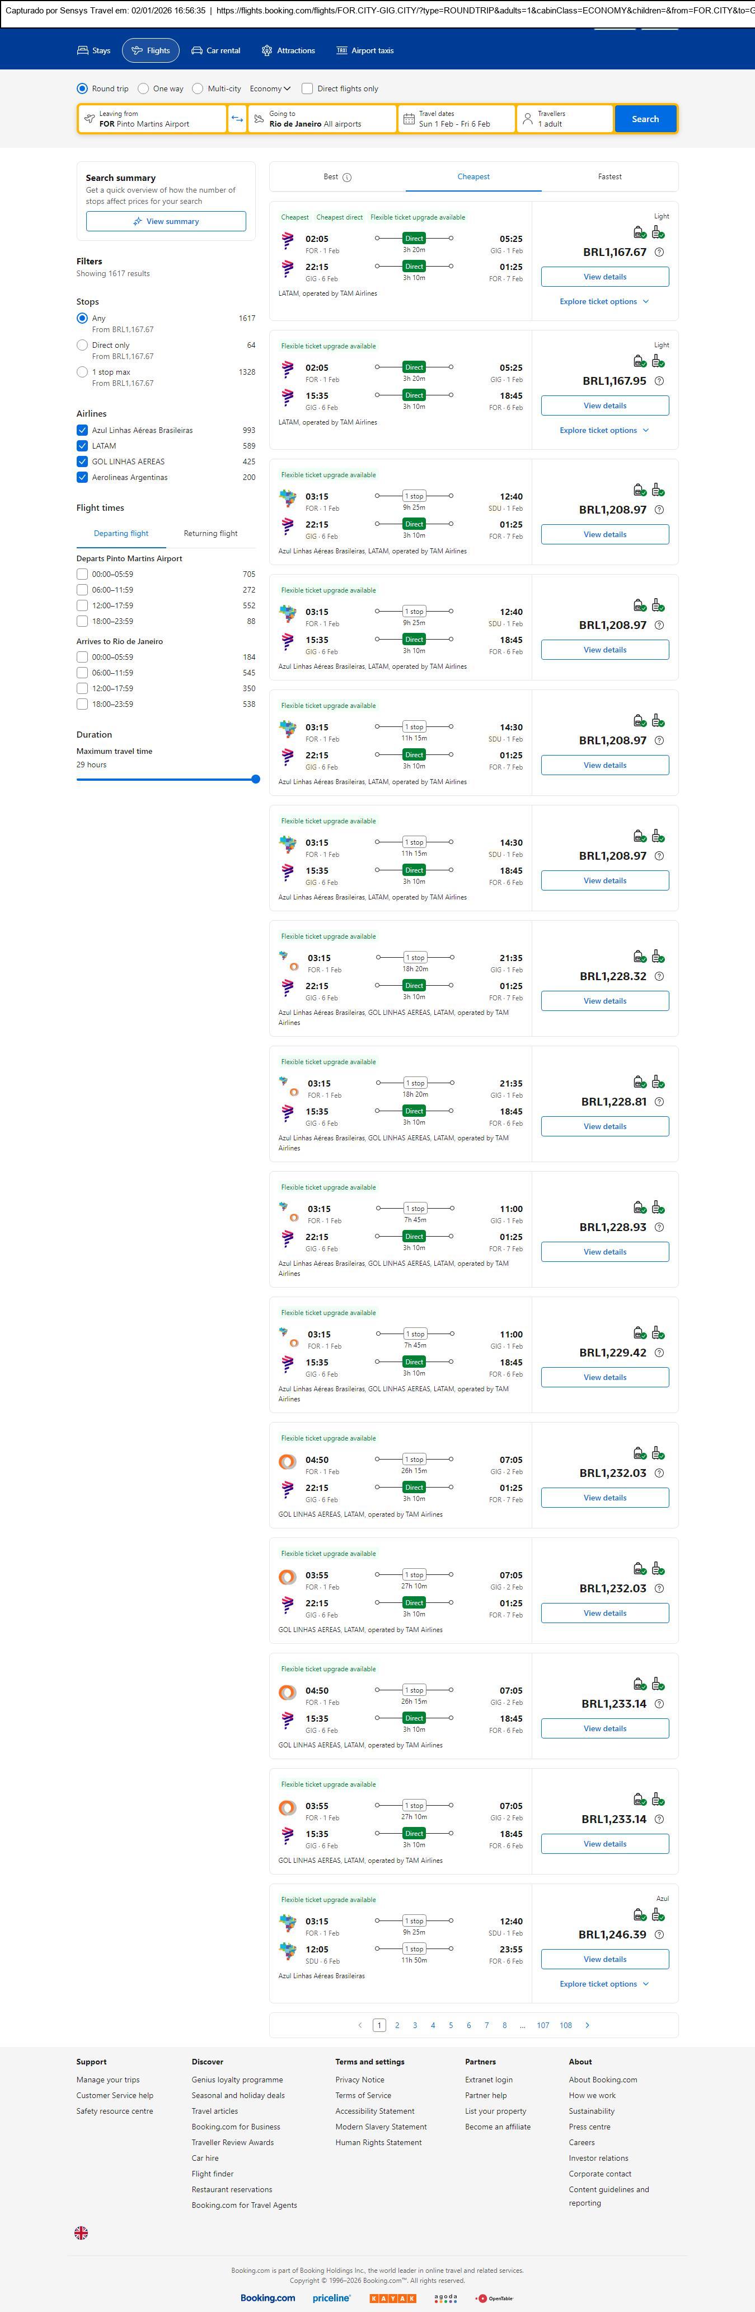Image resolution: width=755 pixels, height=2312 pixels.
Task: Uncheck the GOL LINHAS AEREAS airline filter
Action: tap(82, 462)
